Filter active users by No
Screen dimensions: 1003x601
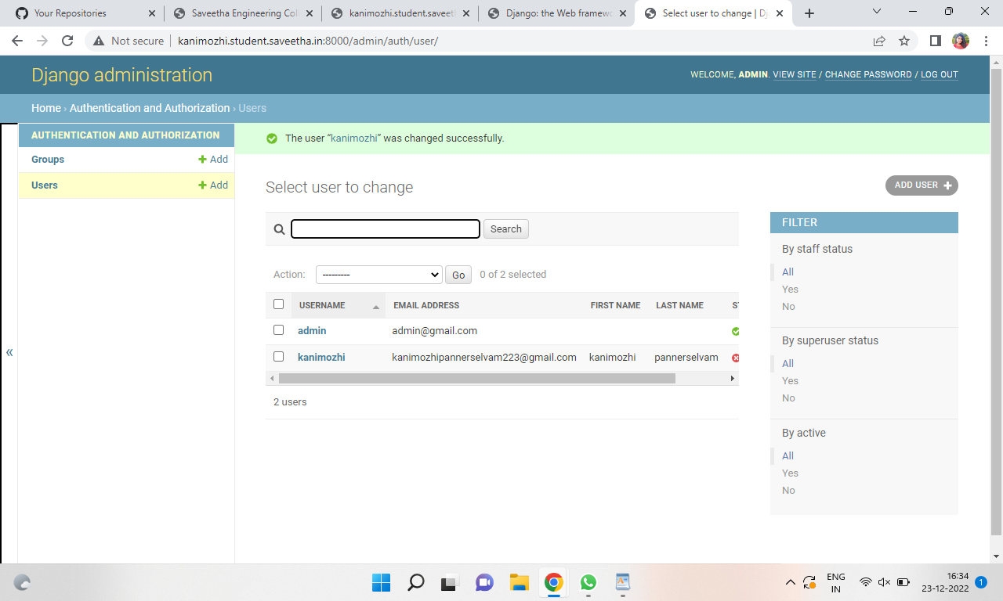(788, 491)
